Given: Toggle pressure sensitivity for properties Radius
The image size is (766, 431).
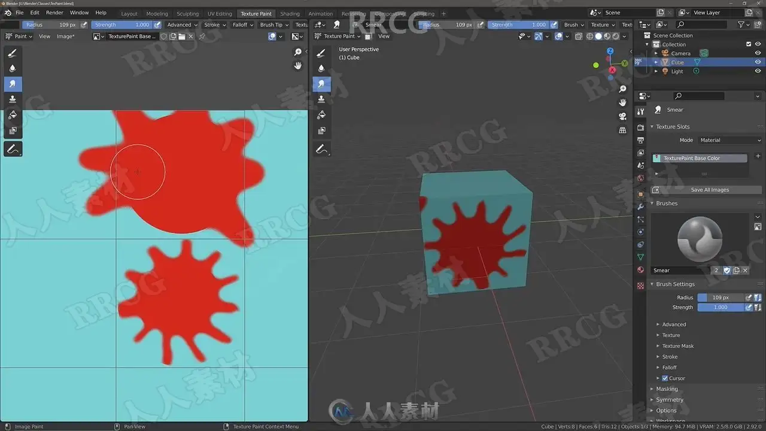Looking at the screenshot, I should click(x=749, y=298).
